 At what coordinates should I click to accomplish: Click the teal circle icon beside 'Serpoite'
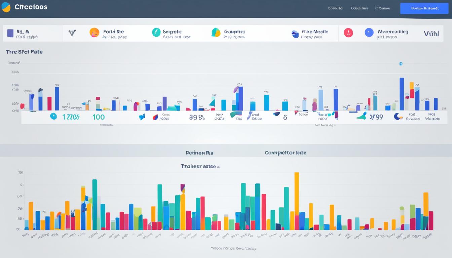156,32
